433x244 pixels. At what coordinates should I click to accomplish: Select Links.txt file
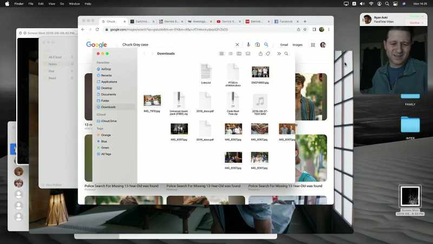pyautogui.click(x=206, y=74)
